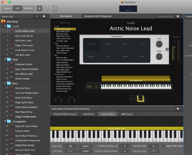The height and width of the screenshot is (155, 192).
Task: Select Epic Cloud Formation patch in list
Action: [27, 69]
